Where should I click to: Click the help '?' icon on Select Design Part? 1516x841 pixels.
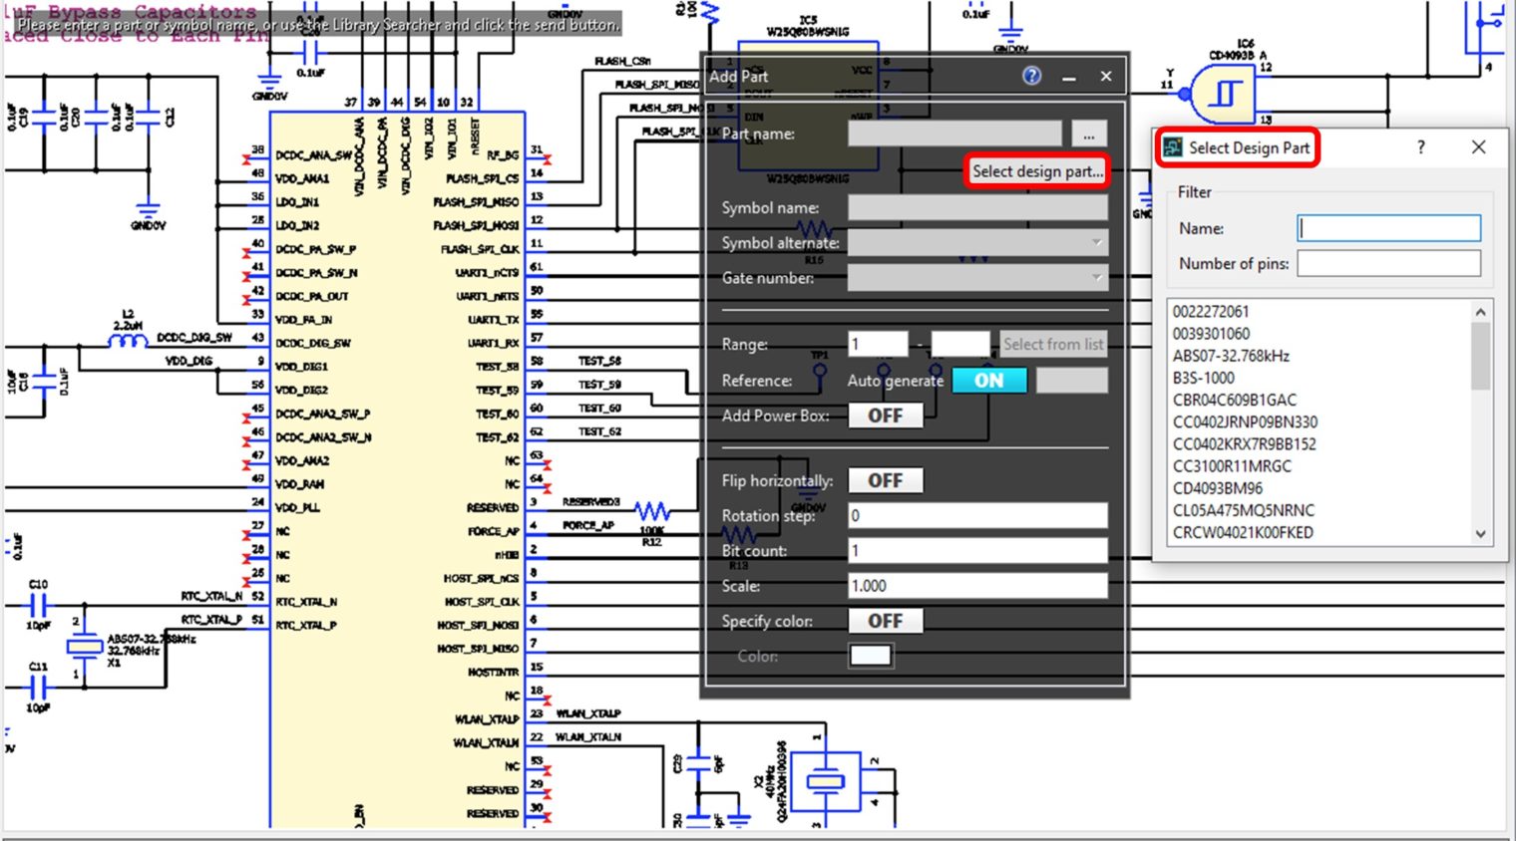pyautogui.click(x=1420, y=146)
